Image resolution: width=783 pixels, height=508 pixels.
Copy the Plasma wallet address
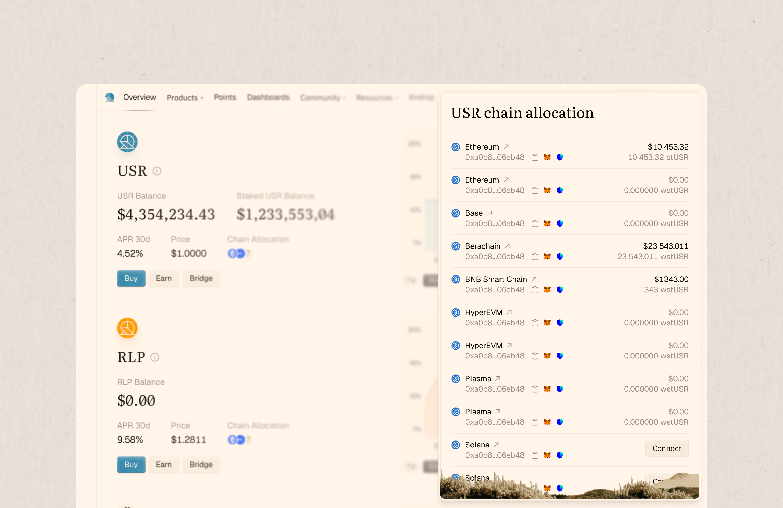point(535,389)
